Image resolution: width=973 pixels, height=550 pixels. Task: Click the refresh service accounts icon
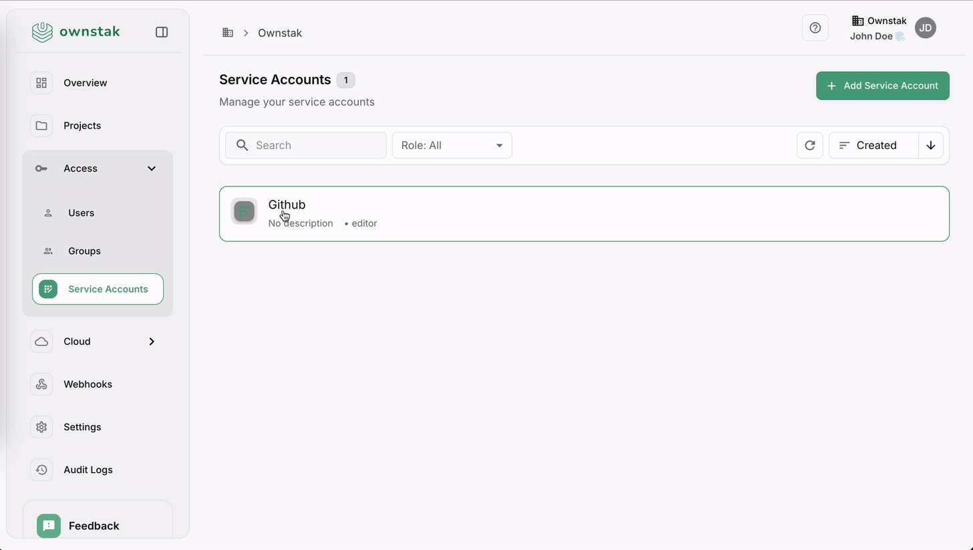coord(809,145)
